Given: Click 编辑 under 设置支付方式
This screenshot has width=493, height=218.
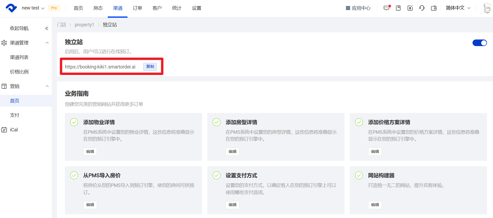Looking at the screenshot, I should coord(233,205).
